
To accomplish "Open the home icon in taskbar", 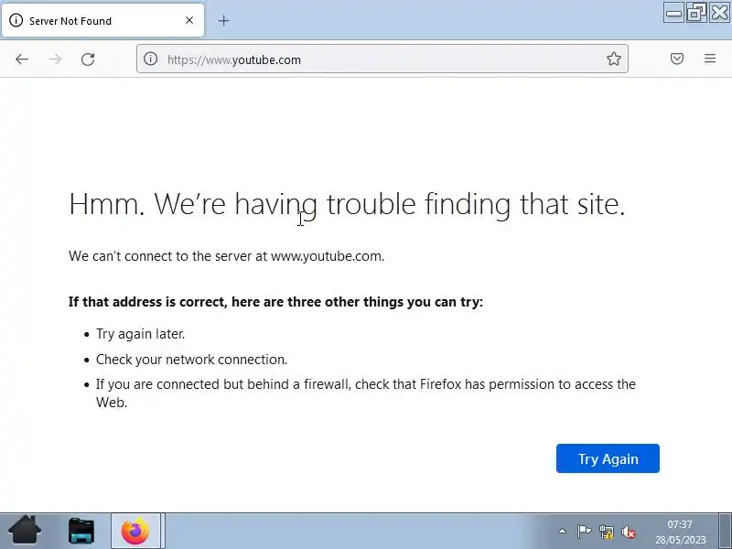I will [25, 530].
